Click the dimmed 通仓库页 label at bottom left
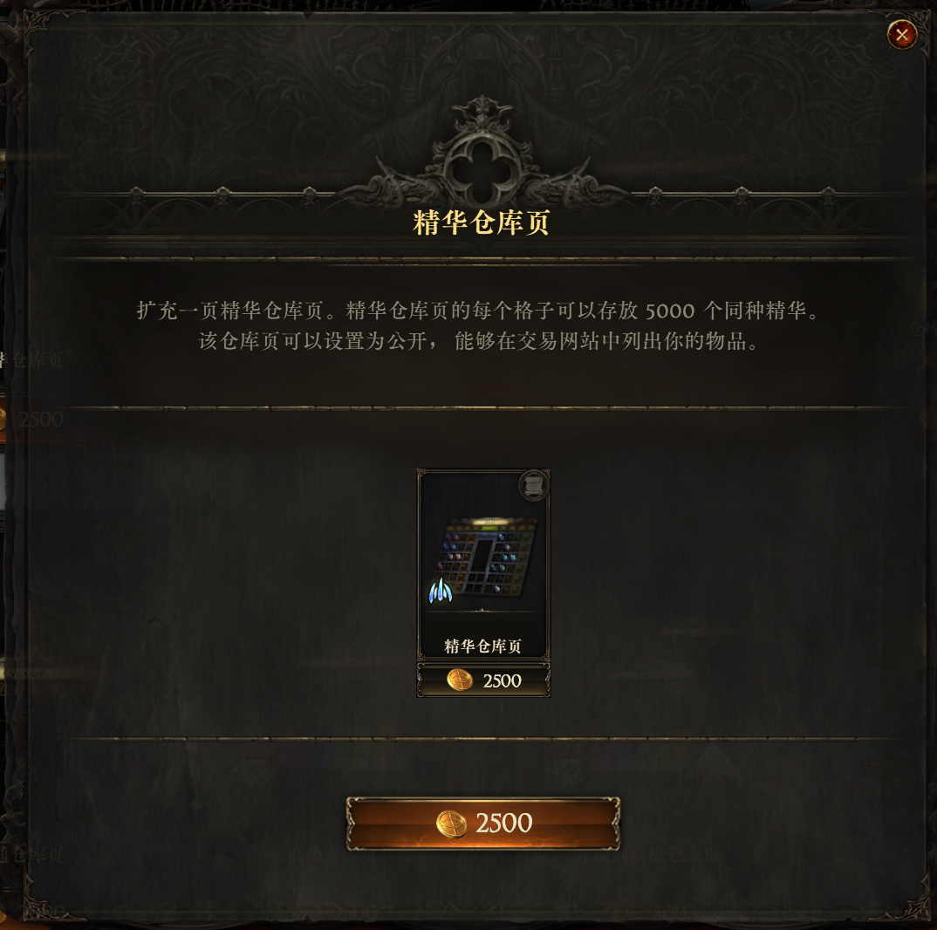The image size is (937, 930). 31,855
